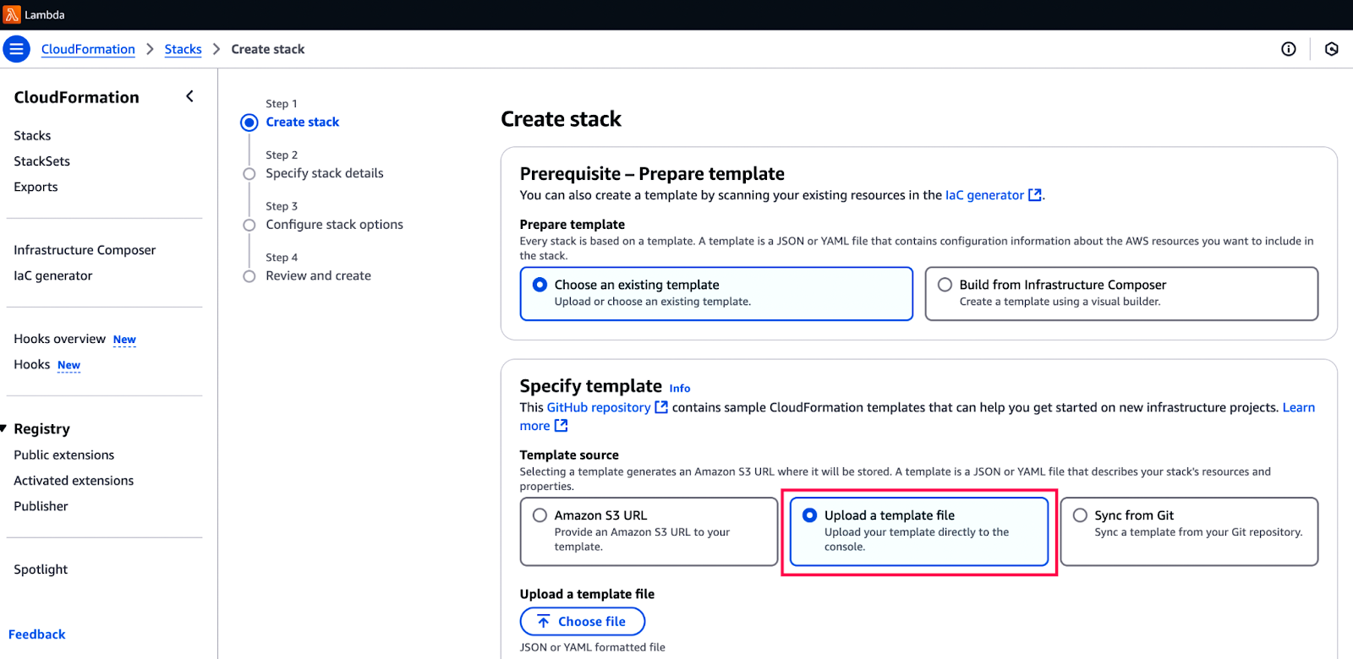Select Sync from Git option

(1189, 531)
